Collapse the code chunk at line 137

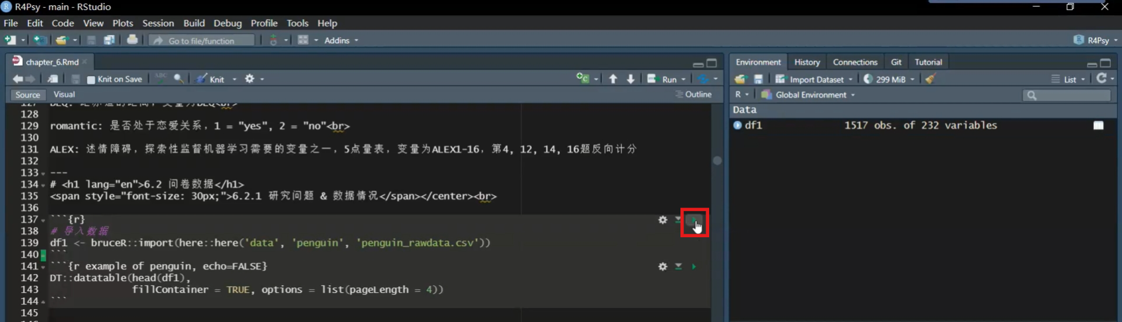coord(43,220)
